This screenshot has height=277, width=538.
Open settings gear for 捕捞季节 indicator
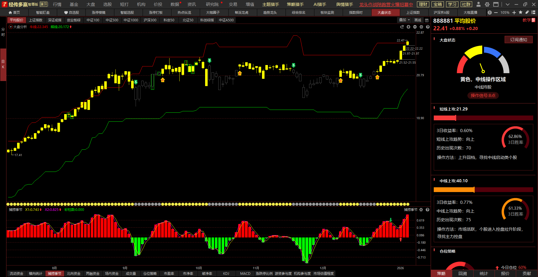421,210
